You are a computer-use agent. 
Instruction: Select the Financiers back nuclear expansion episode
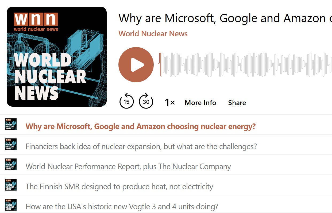[141, 146]
